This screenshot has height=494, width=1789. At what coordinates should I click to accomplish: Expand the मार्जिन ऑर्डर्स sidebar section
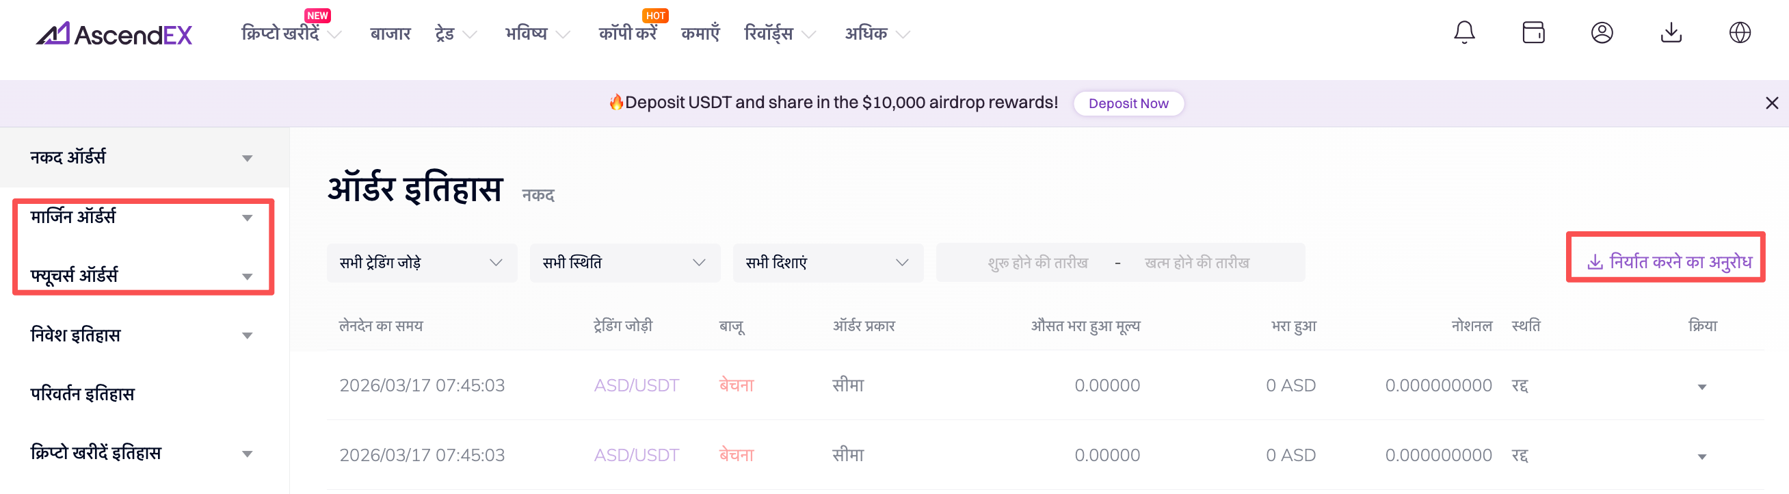pyautogui.click(x=142, y=218)
